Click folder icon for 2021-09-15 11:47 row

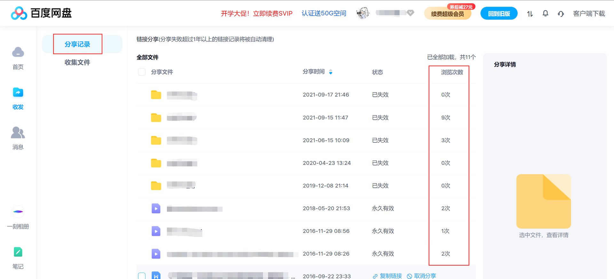[x=156, y=118]
